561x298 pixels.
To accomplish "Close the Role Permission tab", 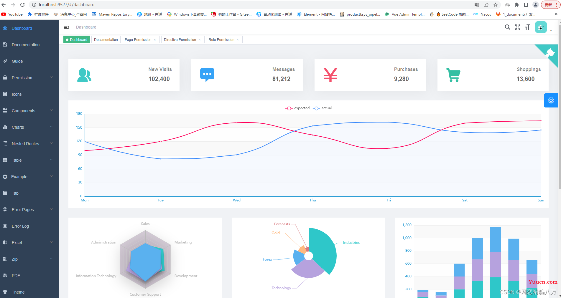I will (238, 40).
